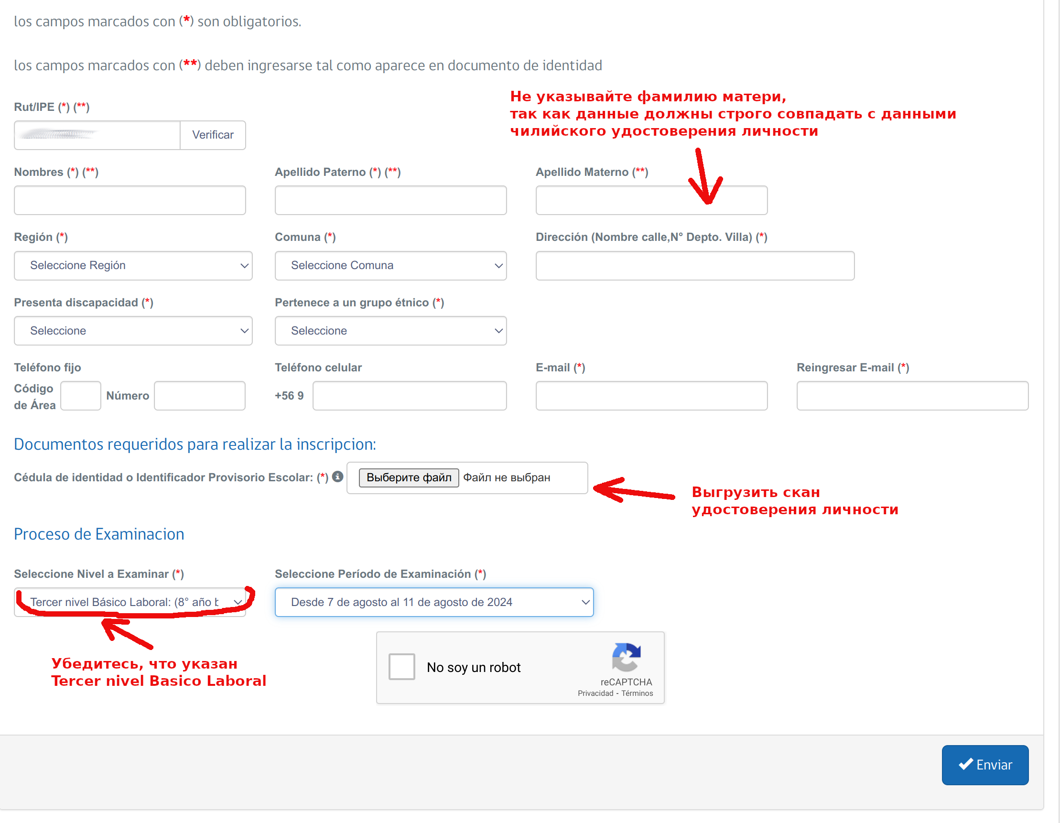Viewport: 1060px width, 823px height.
Task: Focus the Reingresar E-mail field
Action: tap(912, 395)
